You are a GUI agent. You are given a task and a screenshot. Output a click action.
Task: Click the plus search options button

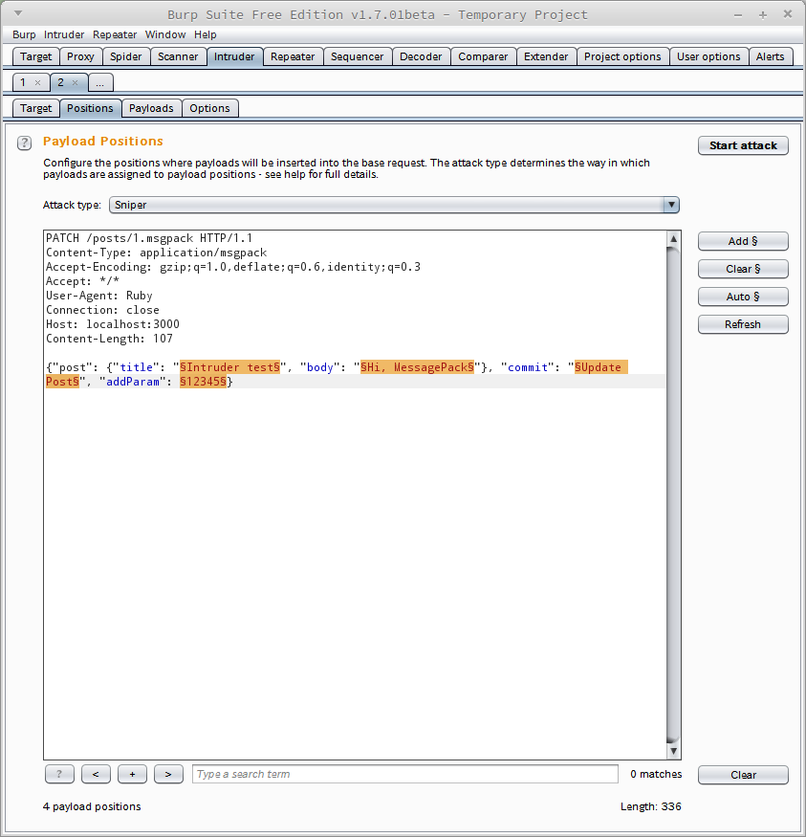point(132,774)
